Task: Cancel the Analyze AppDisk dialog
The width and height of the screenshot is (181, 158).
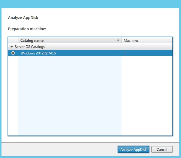Action: (162, 150)
